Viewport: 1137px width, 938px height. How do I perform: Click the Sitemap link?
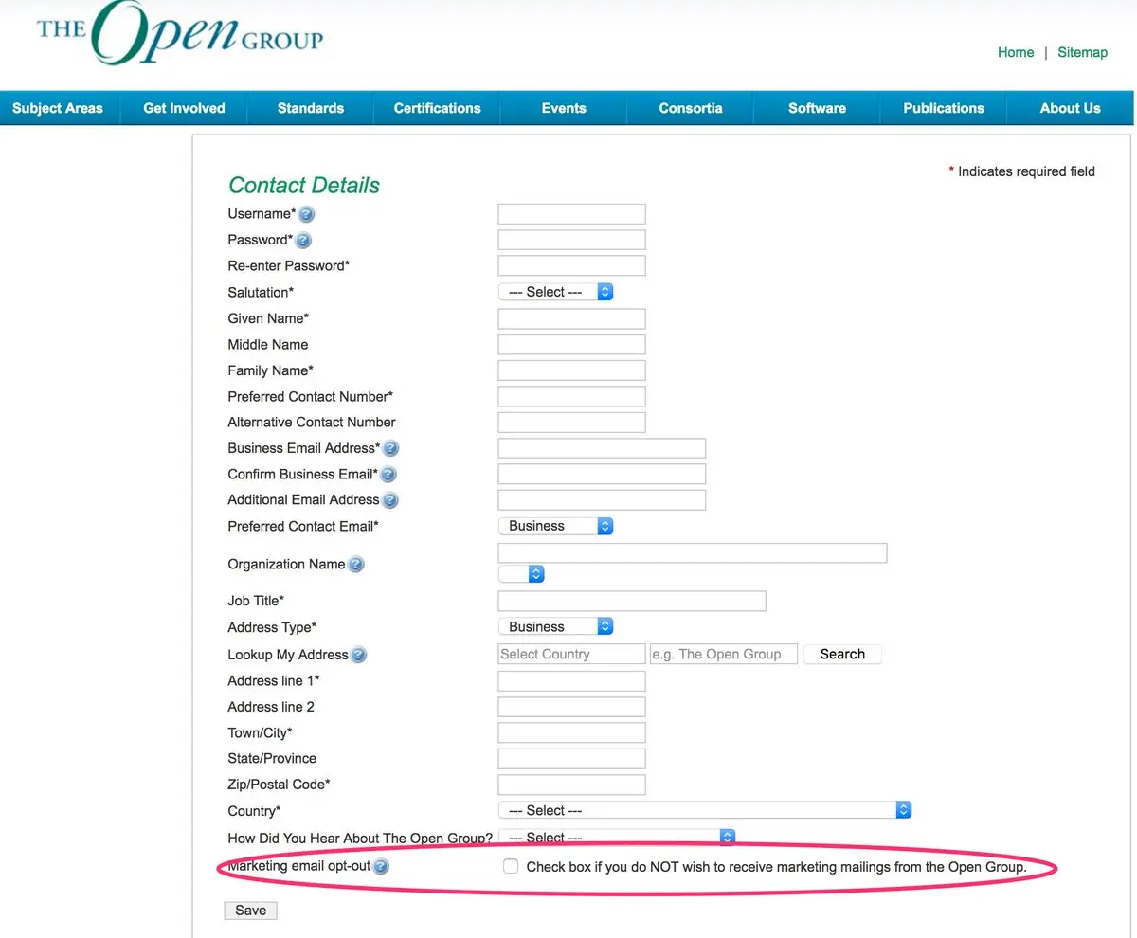(1082, 52)
